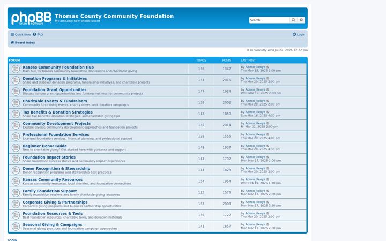Click date Wed Feb 19, 2025 4:30 pm
Screen dimensions: 386x241
click(261, 183)
